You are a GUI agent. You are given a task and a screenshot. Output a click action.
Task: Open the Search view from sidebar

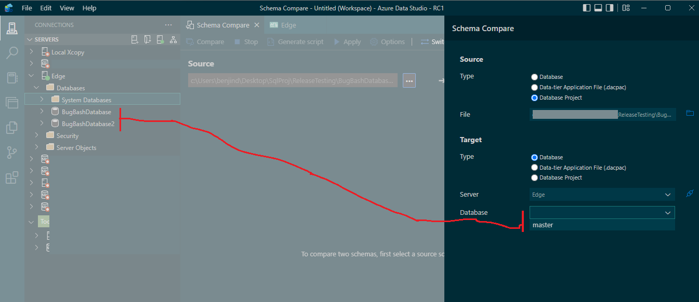(x=11, y=52)
